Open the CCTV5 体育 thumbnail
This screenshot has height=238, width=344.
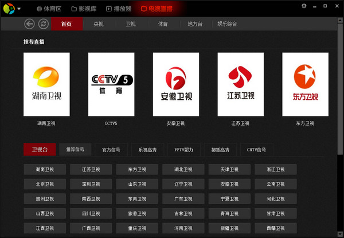111,84
